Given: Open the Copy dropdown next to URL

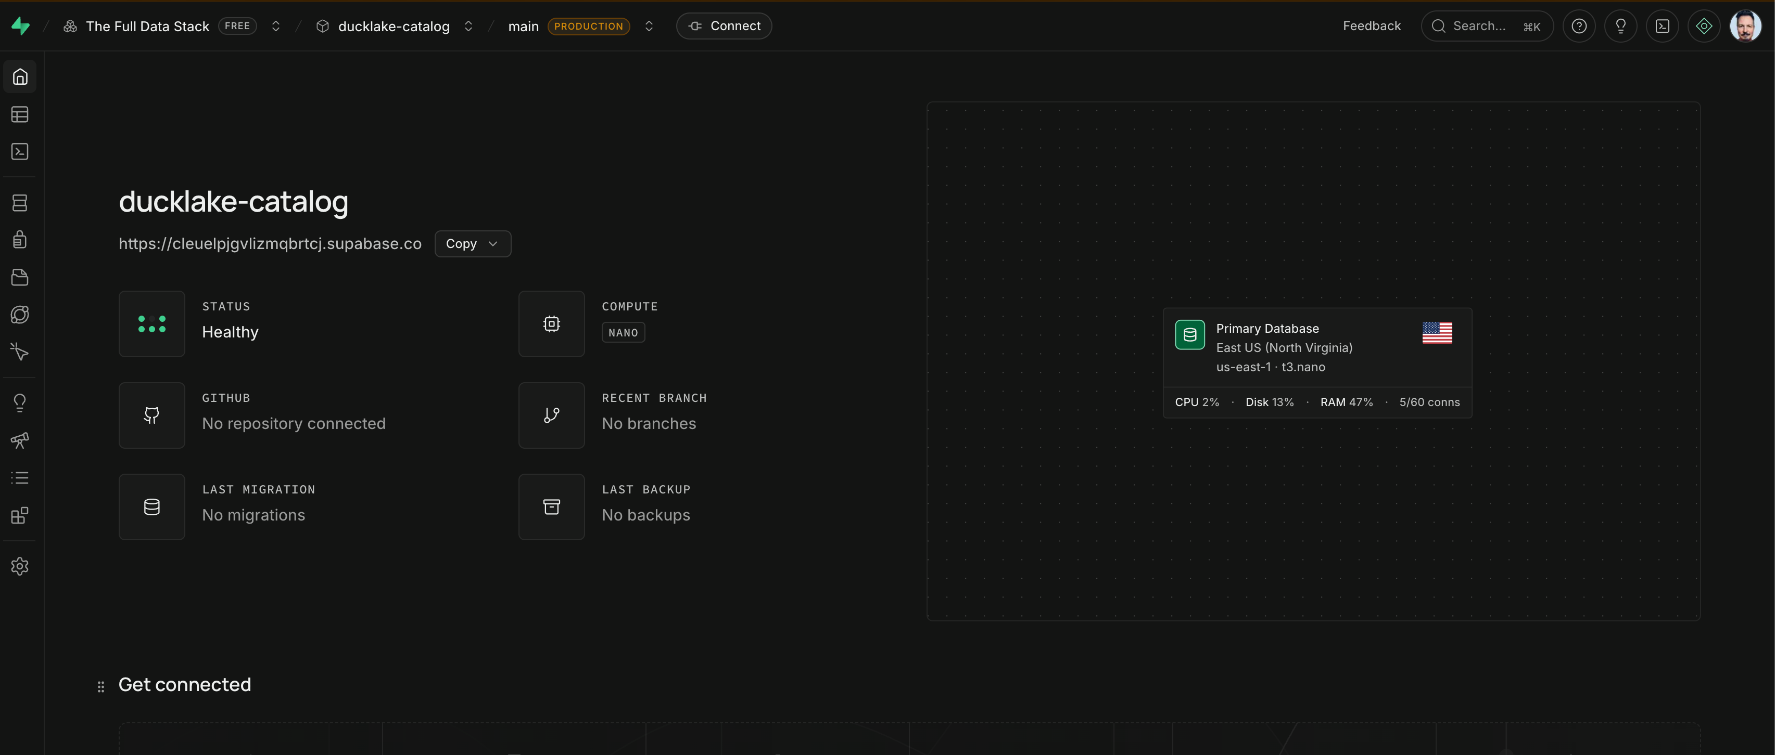Looking at the screenshot, I should (473, 244).
